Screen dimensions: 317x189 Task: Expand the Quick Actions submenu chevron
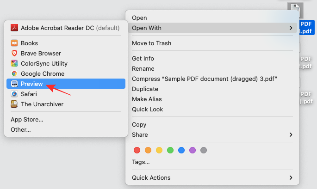tap(291, 177)
